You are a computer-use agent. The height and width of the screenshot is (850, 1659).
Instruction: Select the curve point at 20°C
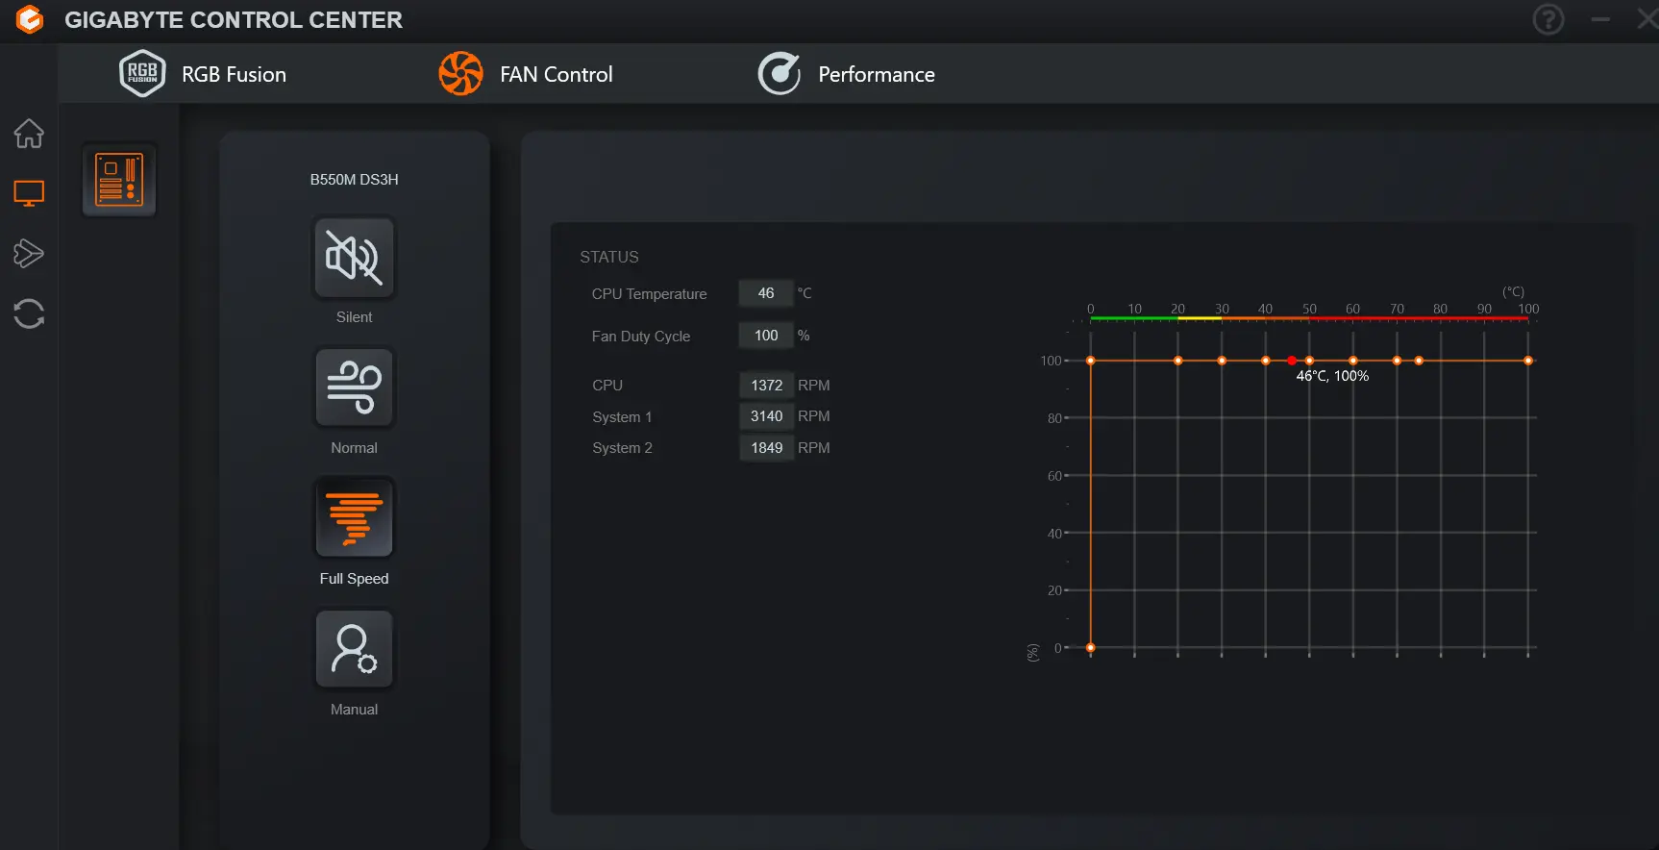(1178, 361)
